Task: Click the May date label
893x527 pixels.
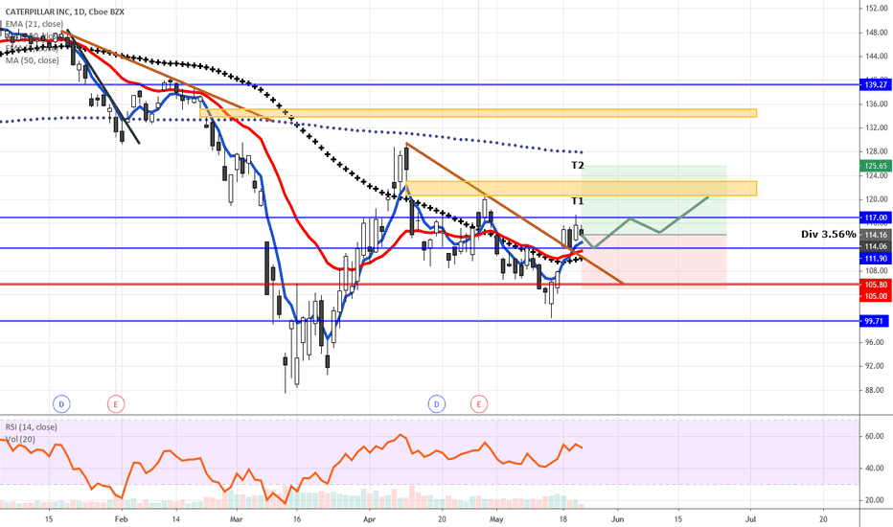Action: coord(496,519)
